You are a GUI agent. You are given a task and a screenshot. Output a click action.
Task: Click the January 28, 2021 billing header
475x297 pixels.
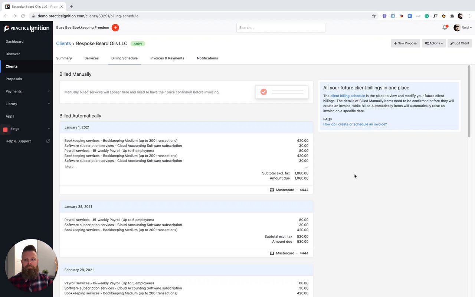coord(186,206)
